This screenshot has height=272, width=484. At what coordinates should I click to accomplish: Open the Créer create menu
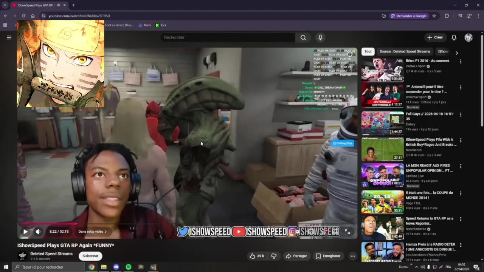[435, 37]
